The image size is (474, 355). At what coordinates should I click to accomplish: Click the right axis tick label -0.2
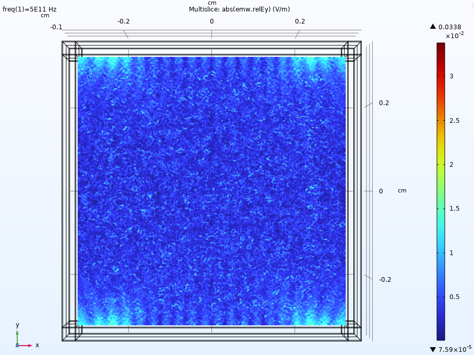pos(384,280)
